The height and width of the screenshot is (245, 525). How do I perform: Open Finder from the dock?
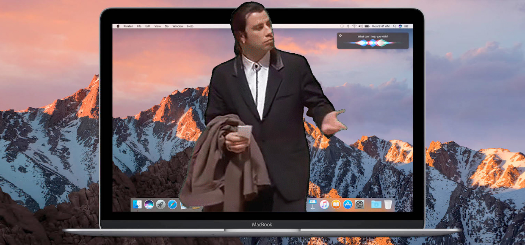137,204
